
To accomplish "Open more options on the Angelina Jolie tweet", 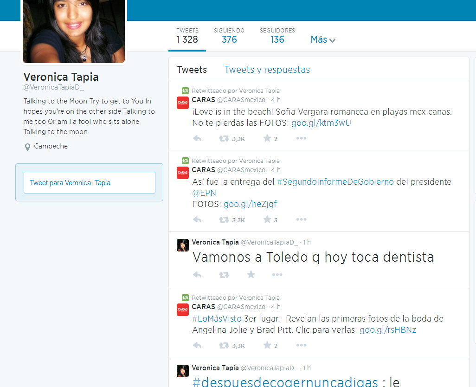I will coord(301,345).
